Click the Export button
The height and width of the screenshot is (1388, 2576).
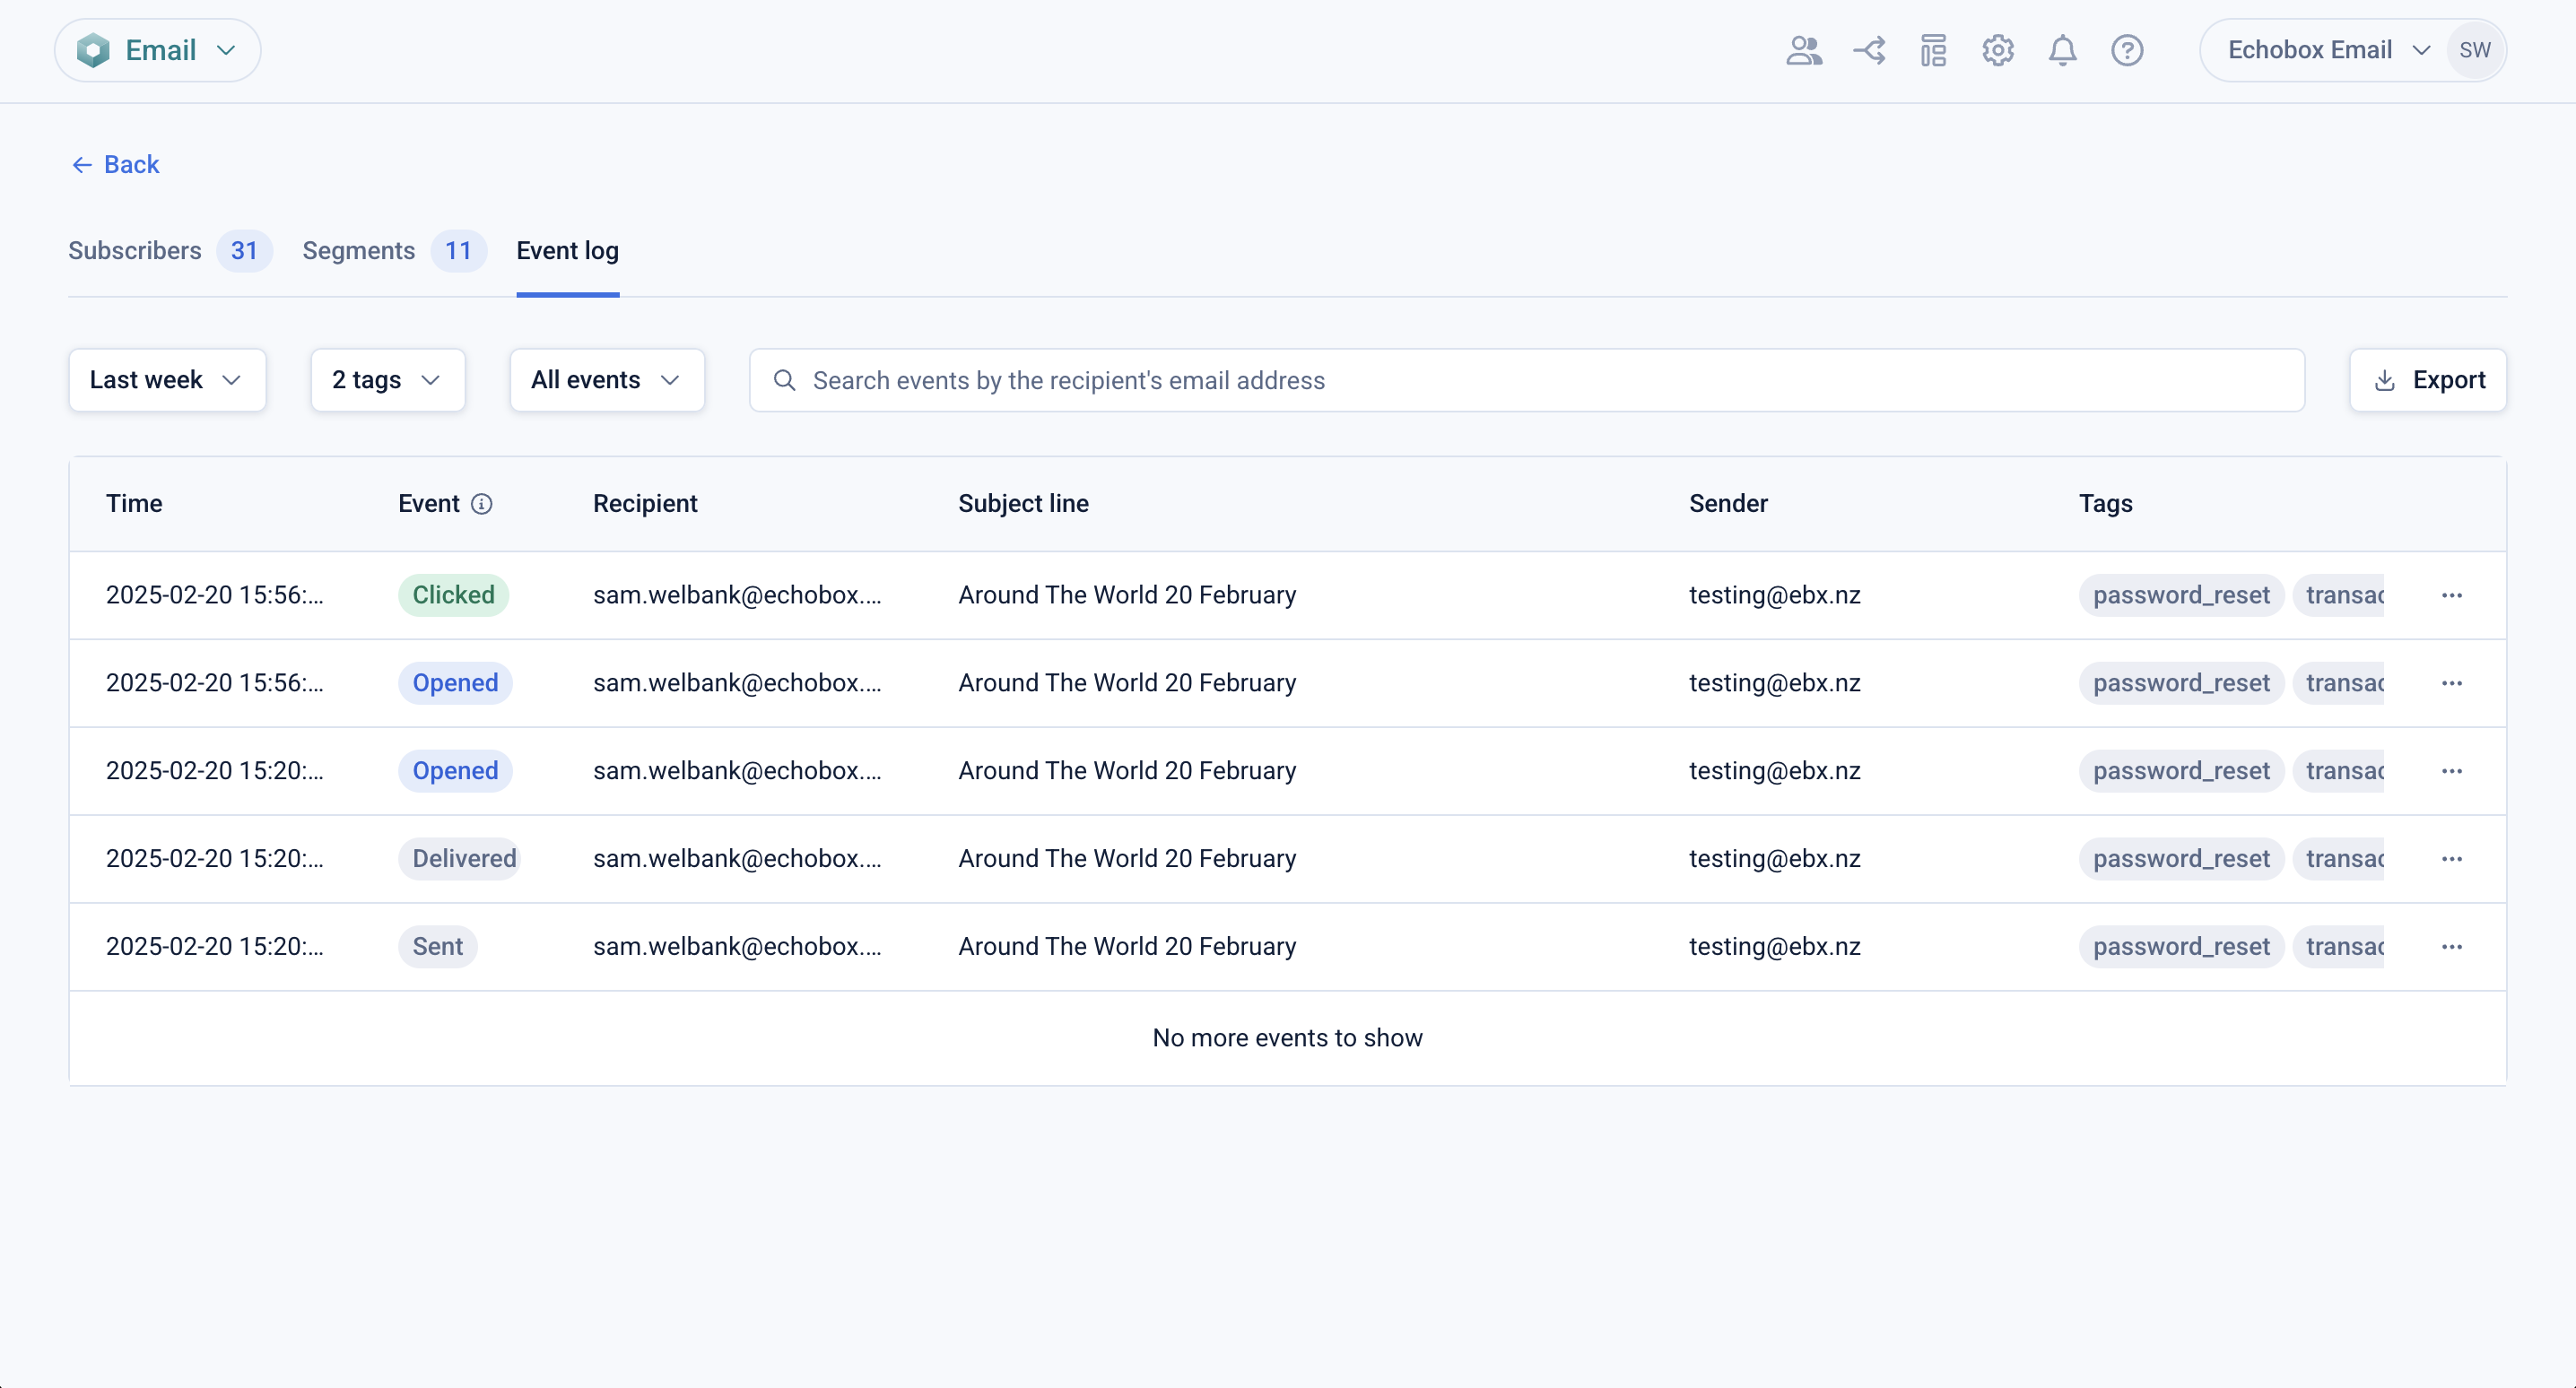pos(2428,380)
